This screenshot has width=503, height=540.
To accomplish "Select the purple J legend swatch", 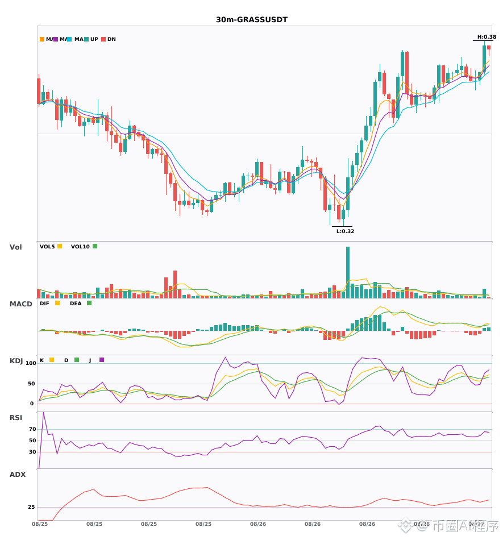I will click(102, 360).
